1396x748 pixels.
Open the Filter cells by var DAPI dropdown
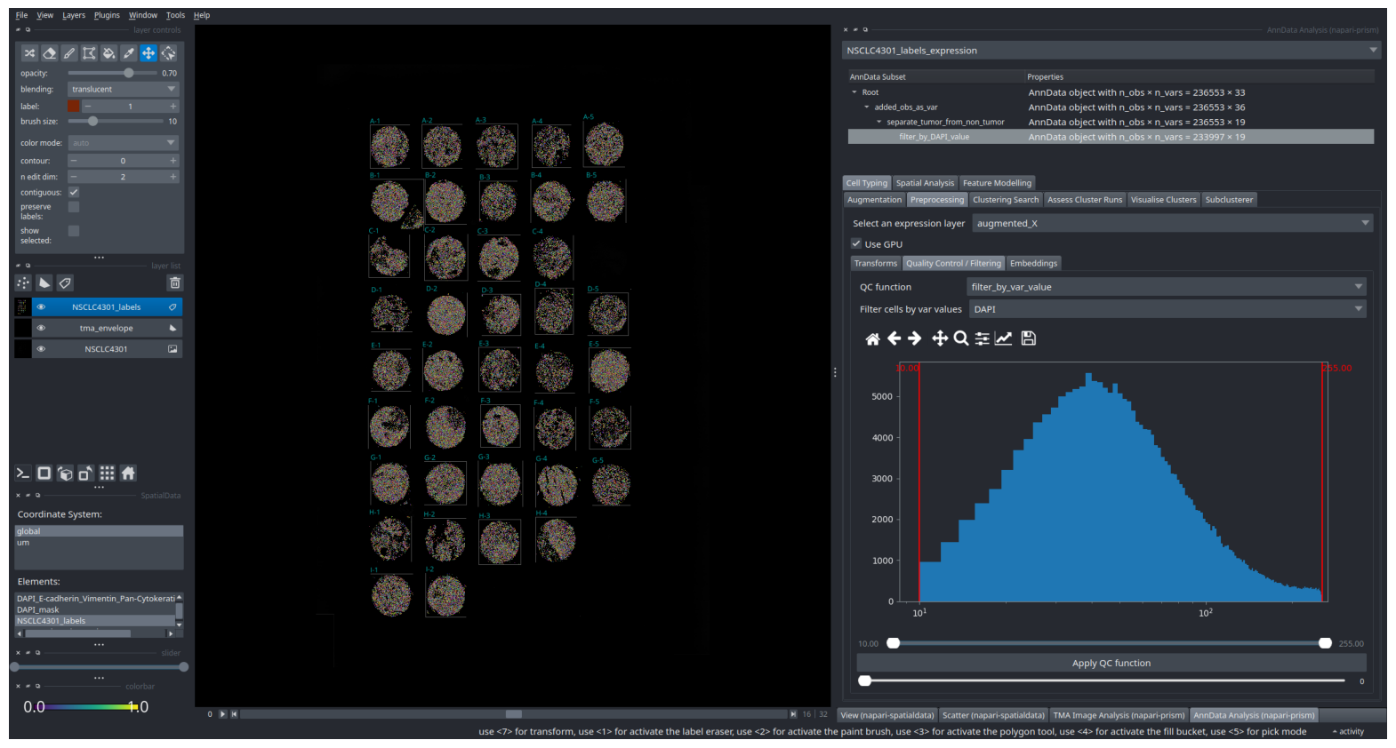(x=1167, y=309)
